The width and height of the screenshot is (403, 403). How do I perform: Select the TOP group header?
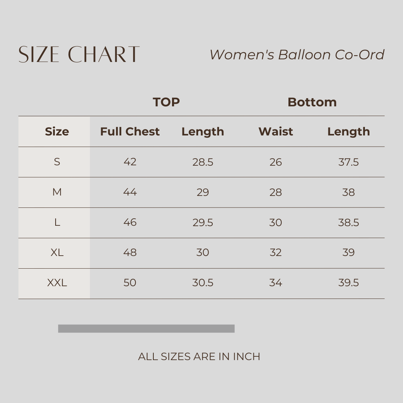166,102
